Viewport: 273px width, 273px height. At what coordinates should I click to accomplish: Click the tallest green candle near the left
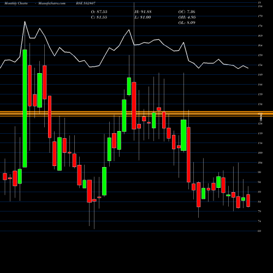tap(25, 109)
